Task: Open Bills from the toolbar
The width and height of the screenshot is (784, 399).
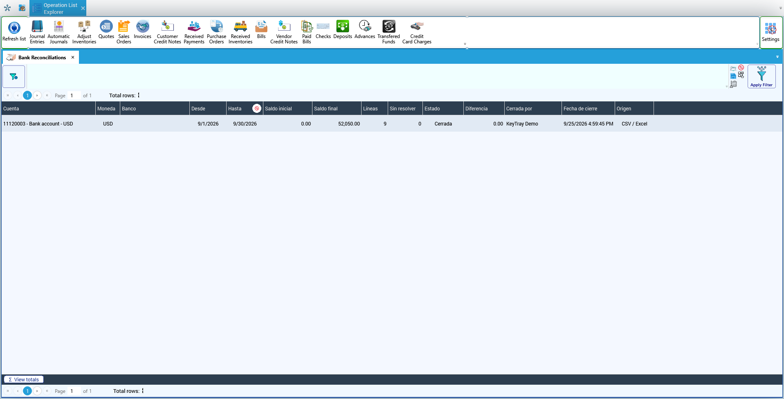Action: coord(261,29)
